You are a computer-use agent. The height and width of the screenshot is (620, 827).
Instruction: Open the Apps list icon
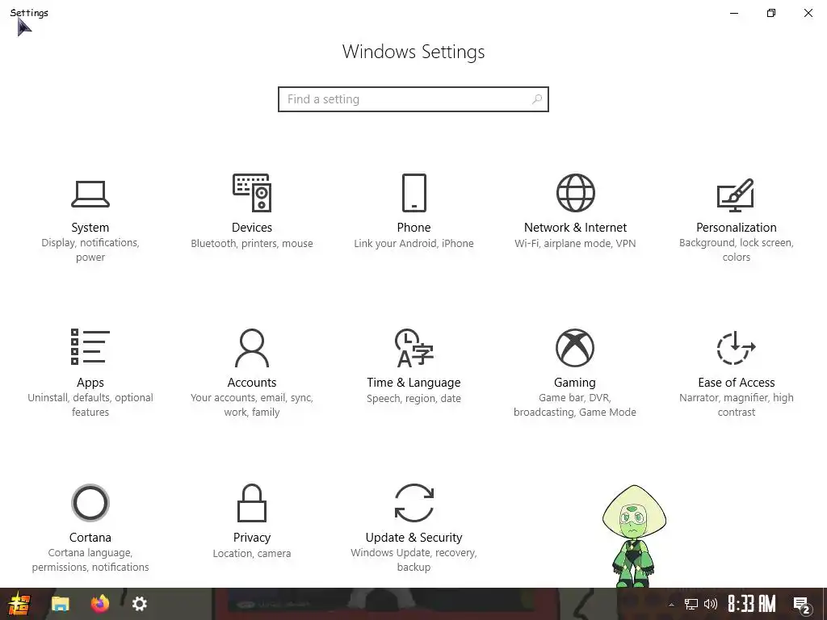coord(90,346)
